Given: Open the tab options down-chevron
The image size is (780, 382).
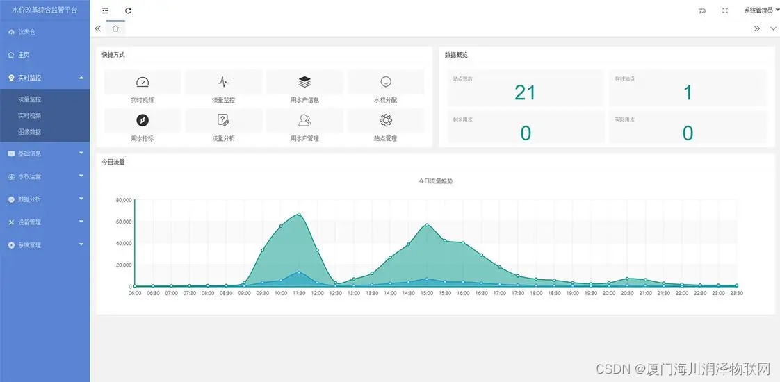Looking at the screenshot, I should 773,28.
